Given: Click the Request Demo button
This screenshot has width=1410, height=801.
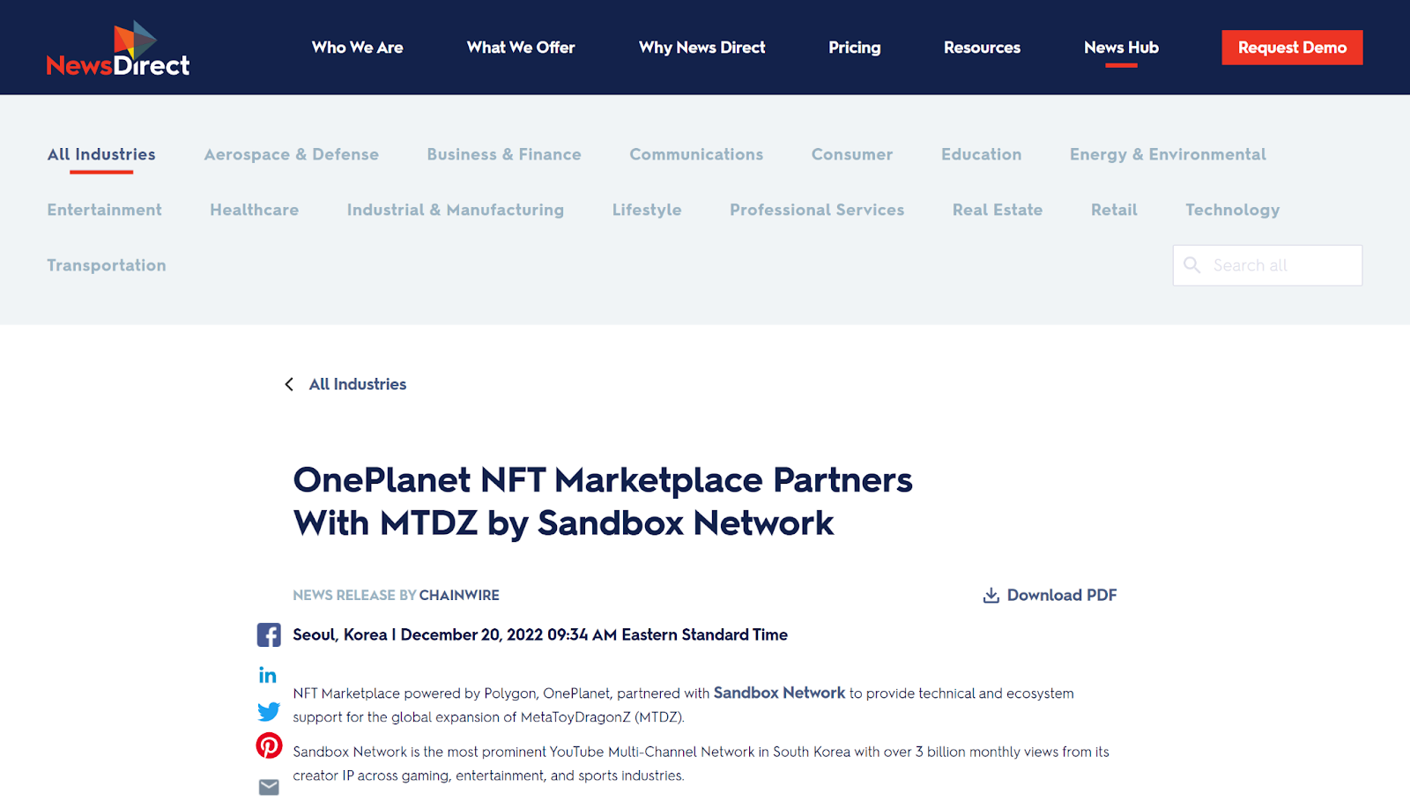Looking at the screenshot, I should 1292,48.
